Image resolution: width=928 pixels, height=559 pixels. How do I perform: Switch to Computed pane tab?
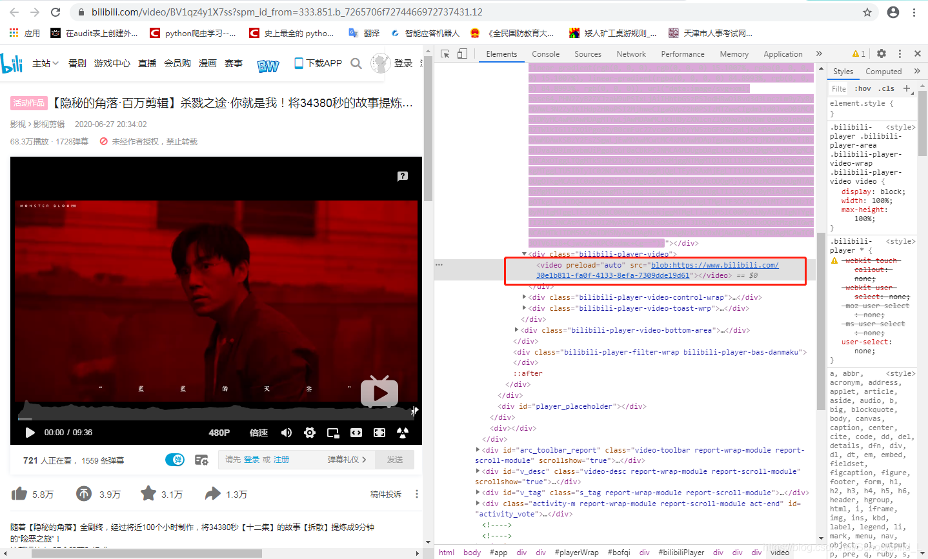pyautogui.click(x=883, y=72)
